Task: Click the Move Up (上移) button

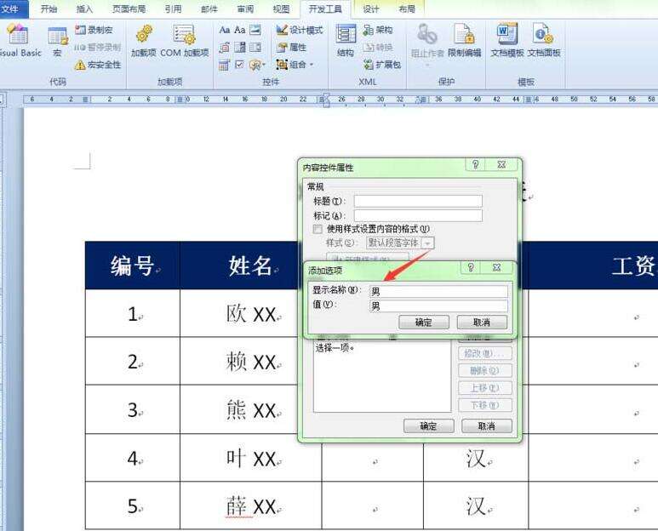Action: click(484, 388)
